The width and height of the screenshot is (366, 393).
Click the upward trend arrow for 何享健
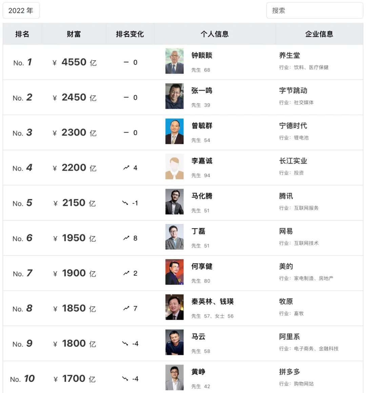click(126, 273)
